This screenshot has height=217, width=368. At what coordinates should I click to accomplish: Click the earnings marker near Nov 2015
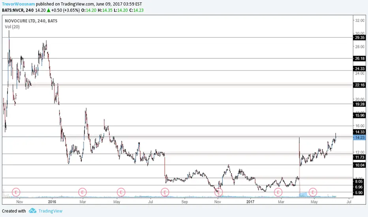pos(16,193)
